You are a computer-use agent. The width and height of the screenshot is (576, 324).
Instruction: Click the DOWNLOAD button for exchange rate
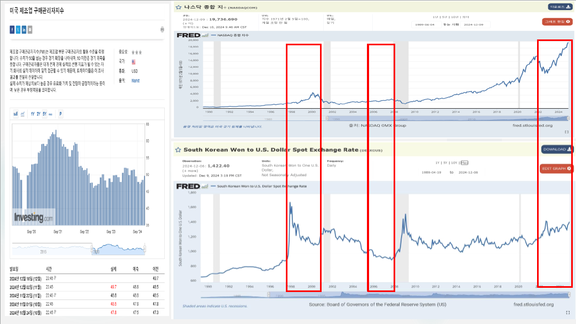click(x=557, y=149)
